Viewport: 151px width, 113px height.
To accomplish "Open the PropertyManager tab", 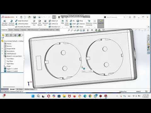I will [x=7, y=35].
